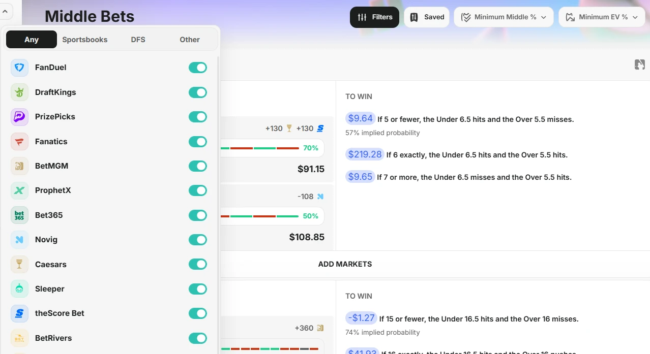Click the PrizePicks logo icon
The height and width of the screenshot is (354, 650).
[x=19, y=117]
